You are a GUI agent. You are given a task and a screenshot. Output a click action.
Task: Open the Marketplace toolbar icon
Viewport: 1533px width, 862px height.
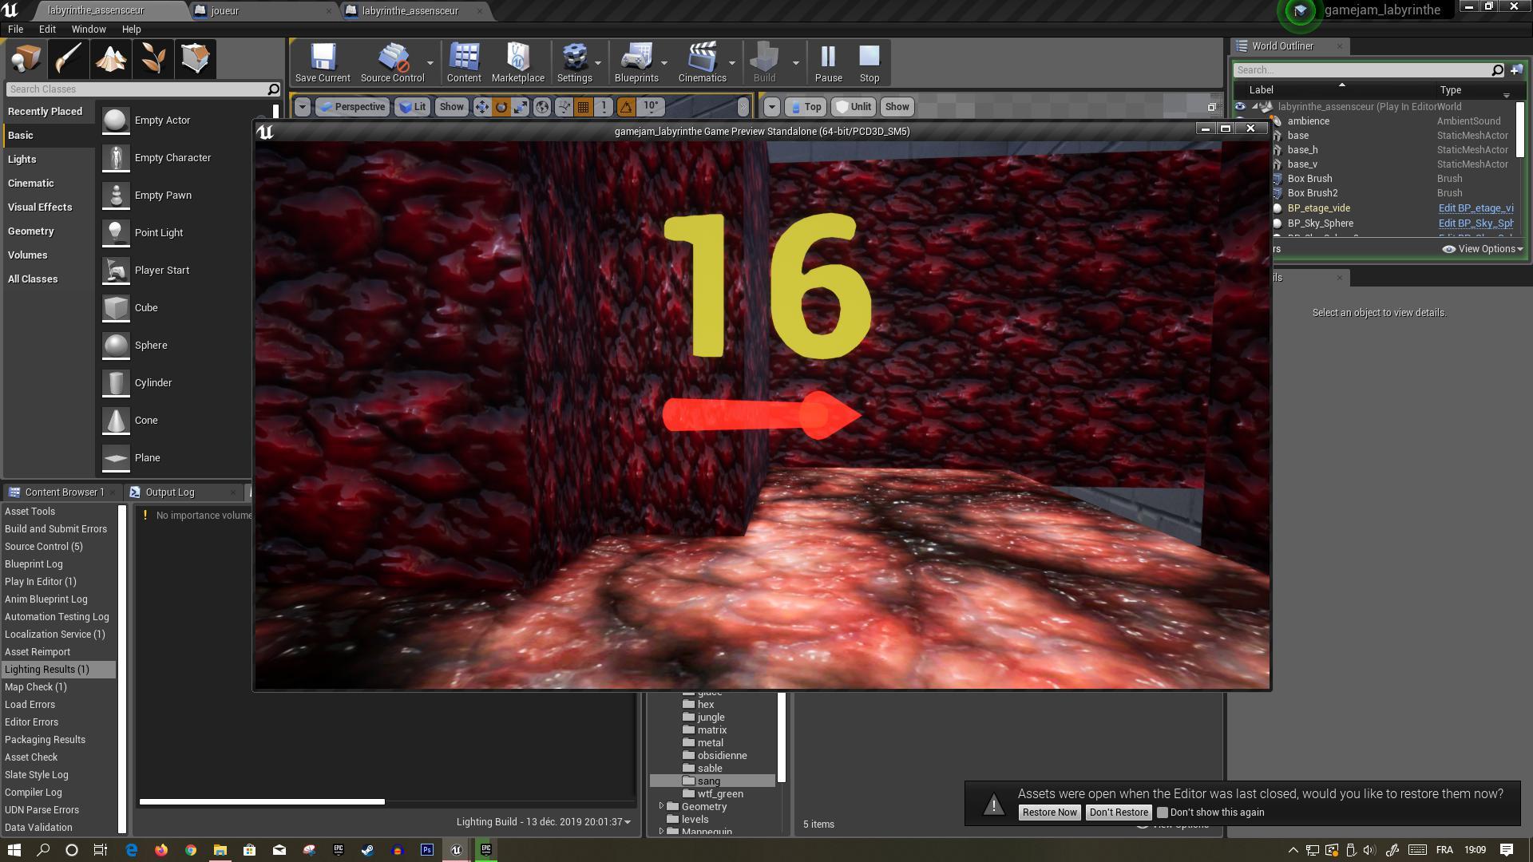(x=517, y=62)
